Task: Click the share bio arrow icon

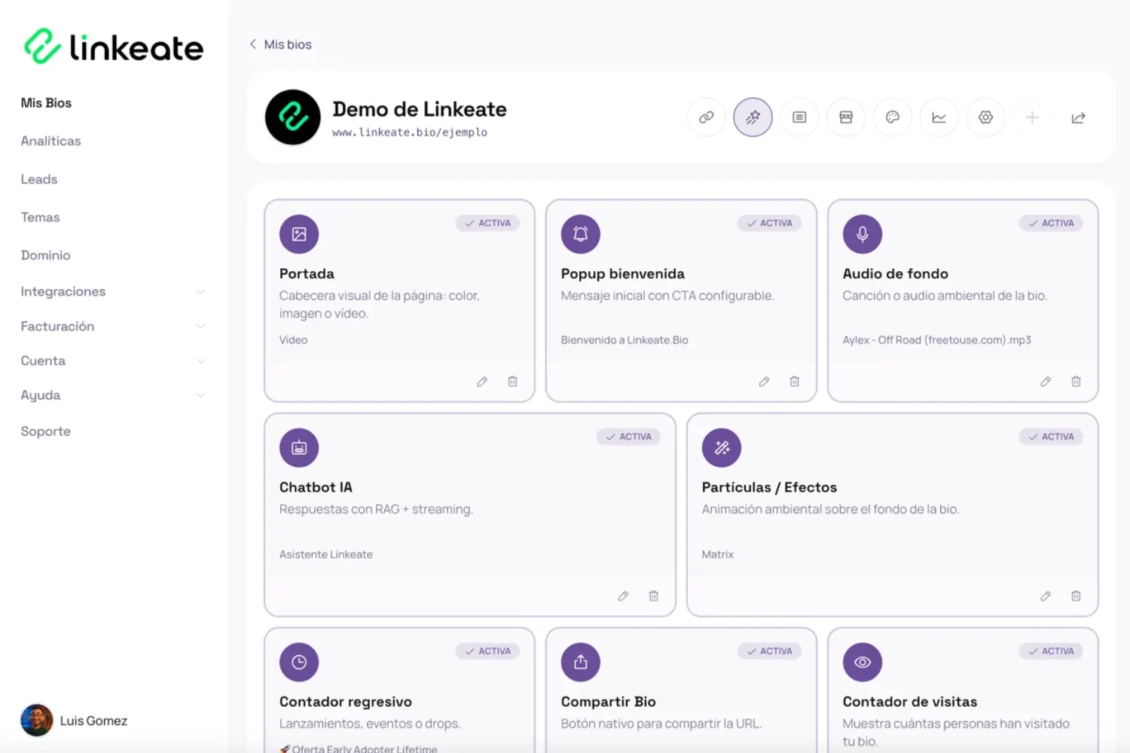Action: click(x=1079, y=117)
